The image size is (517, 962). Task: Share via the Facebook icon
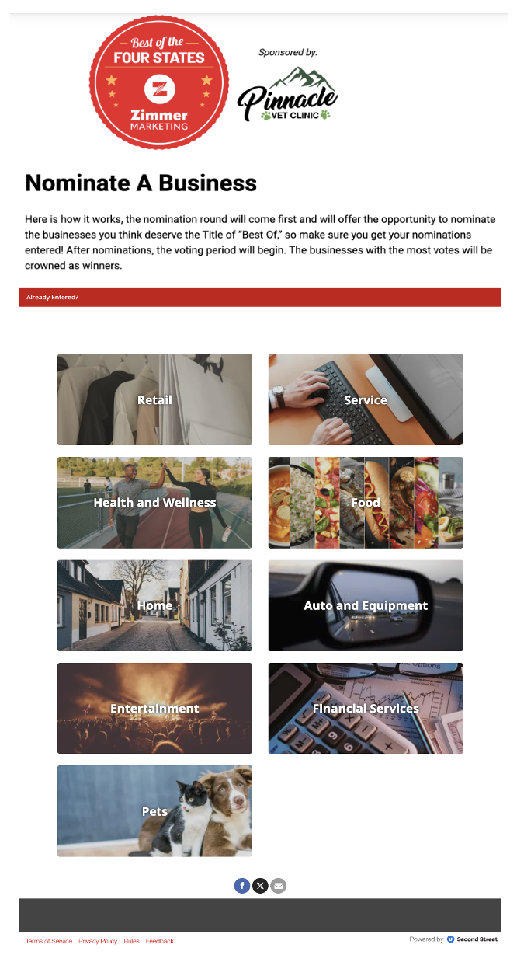pyautogui.click(x=242, y=885)
